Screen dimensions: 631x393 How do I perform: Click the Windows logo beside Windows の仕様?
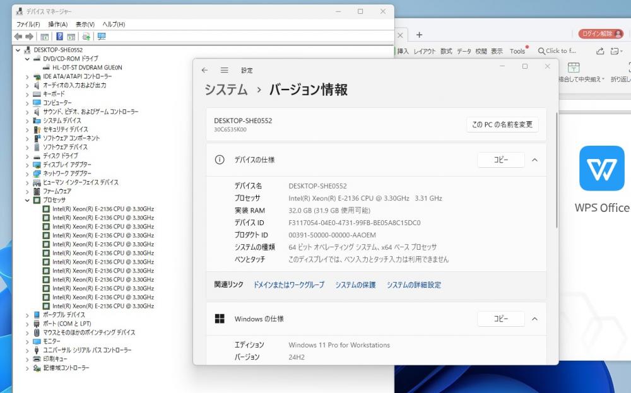coord(220,319)
